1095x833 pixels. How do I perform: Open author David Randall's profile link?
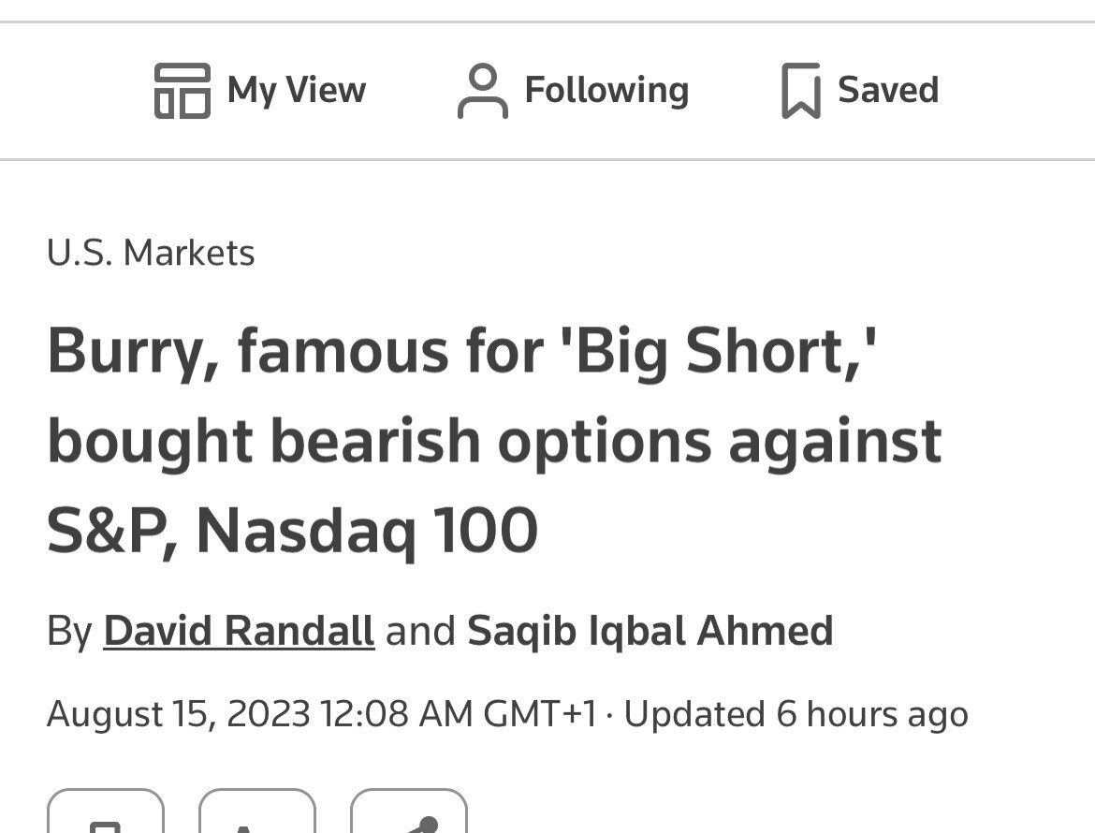click(x=239, y=630)
